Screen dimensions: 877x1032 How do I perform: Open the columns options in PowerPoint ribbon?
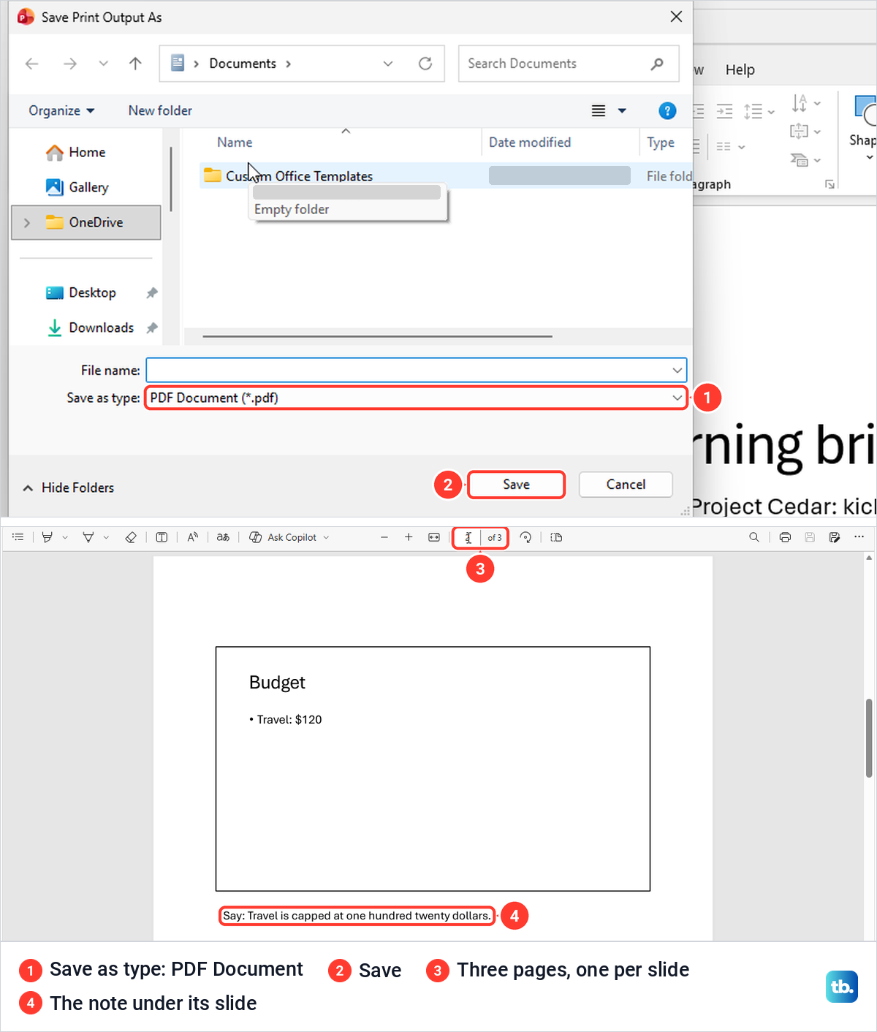731,146
